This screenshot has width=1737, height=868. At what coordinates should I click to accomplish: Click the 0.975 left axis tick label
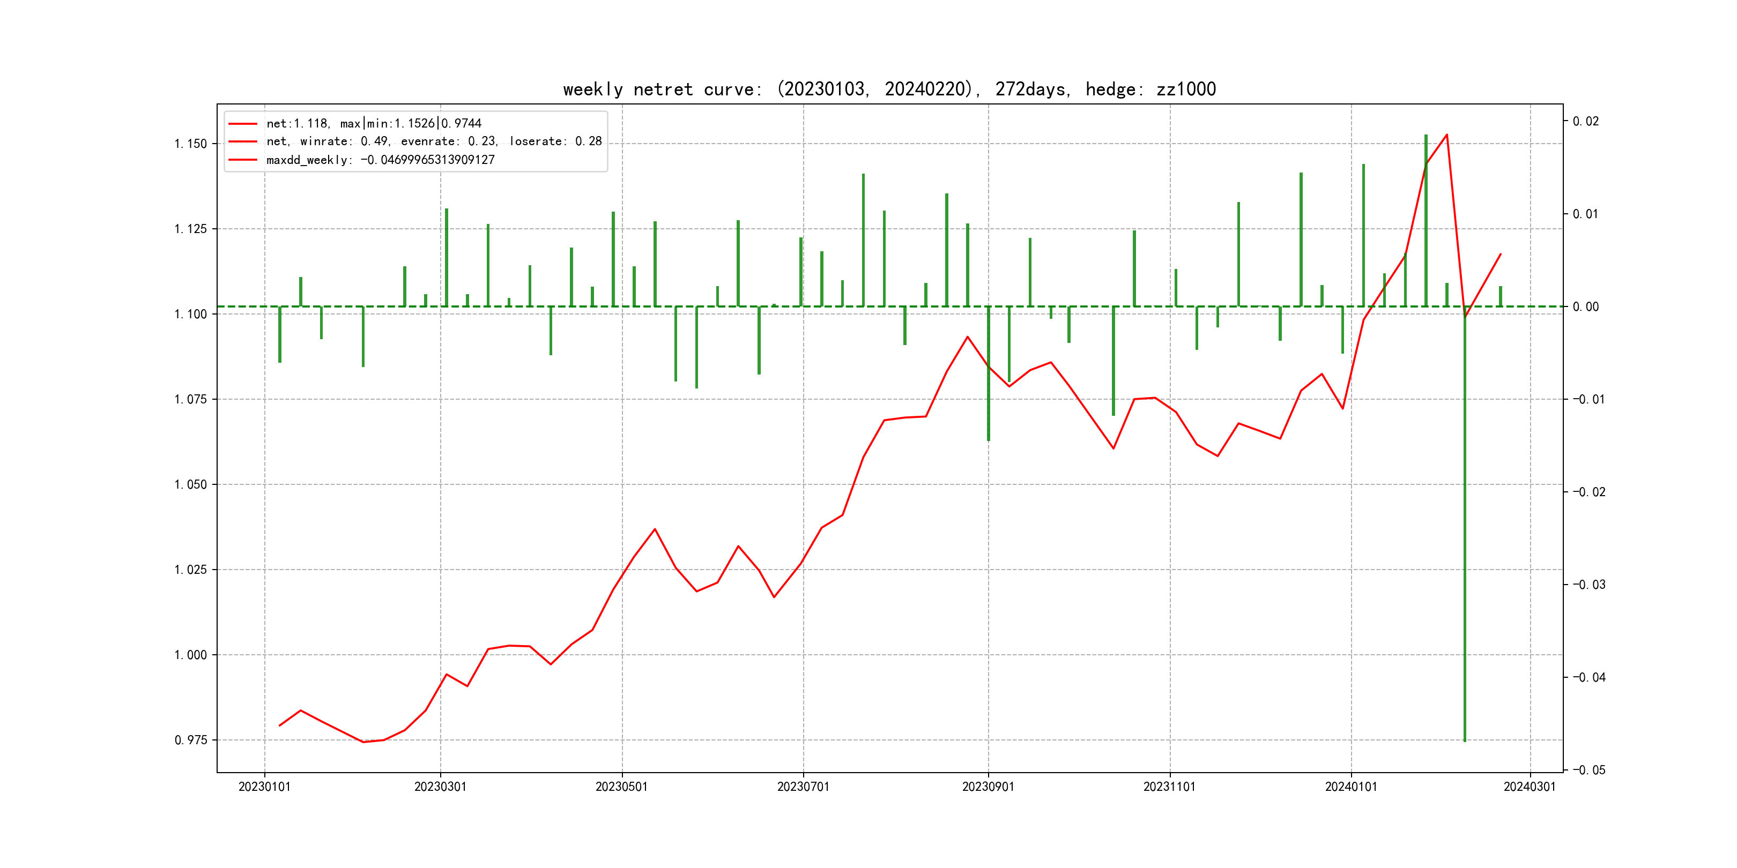coord(191,740)
